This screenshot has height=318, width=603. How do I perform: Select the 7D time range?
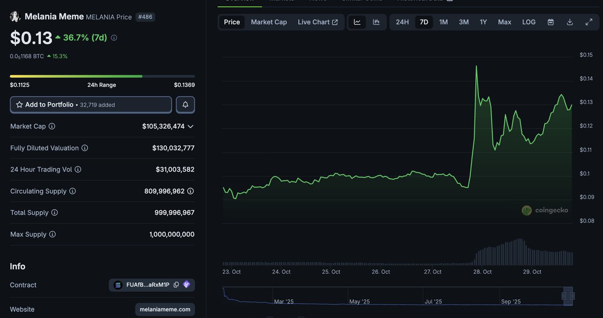point(424,22)
